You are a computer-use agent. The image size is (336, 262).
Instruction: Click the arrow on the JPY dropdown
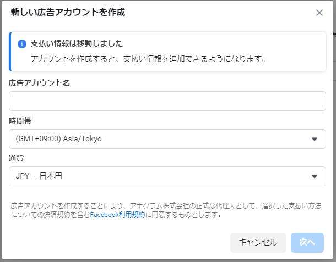(x=315, y=176)
